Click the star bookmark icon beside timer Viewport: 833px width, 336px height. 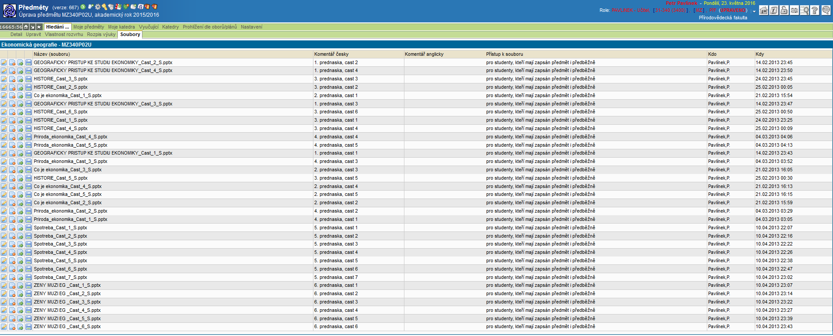click(x=39, y=27)
